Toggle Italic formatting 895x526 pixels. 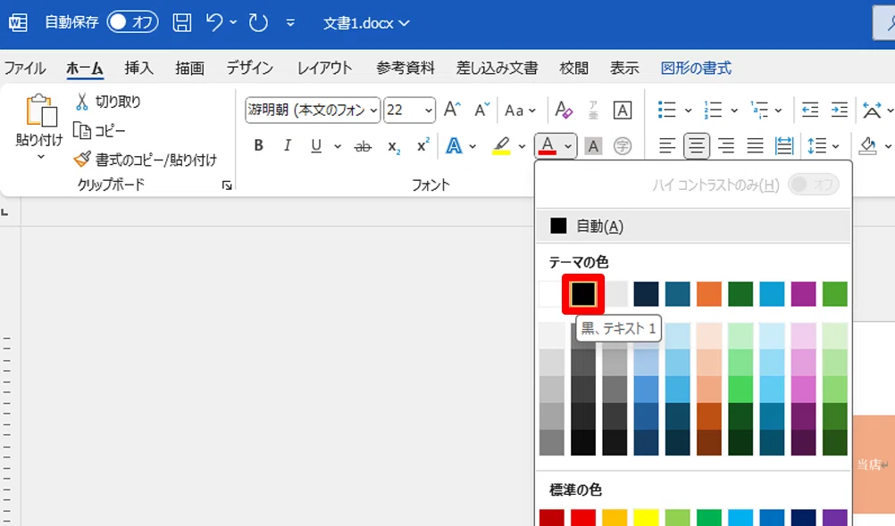tap(287, 146)
